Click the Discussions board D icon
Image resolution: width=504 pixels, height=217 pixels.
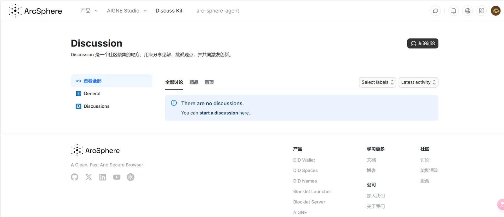tap(78, 106)
